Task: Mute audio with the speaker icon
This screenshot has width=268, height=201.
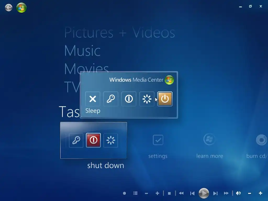Action: [x=238, y=193]
